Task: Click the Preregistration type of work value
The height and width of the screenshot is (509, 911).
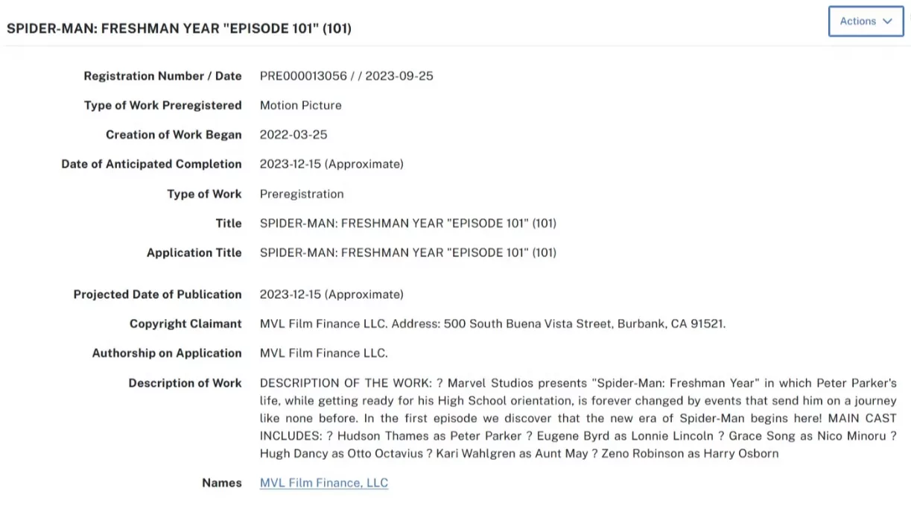Action: coord(302,194)
